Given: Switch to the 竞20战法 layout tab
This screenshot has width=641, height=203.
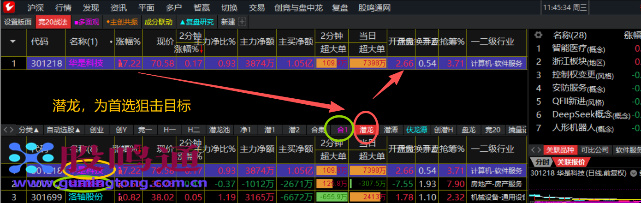Looking at the screenshot, I should tap(53, 22).
